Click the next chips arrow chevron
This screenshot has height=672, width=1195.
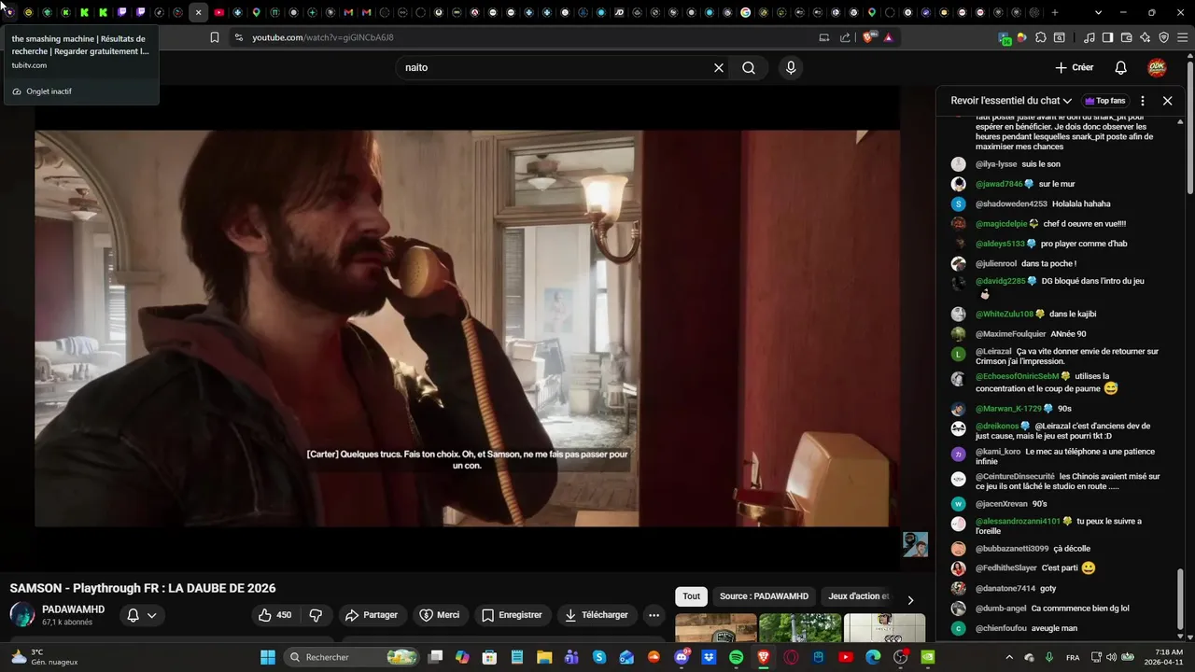click(x=910, y=599)
